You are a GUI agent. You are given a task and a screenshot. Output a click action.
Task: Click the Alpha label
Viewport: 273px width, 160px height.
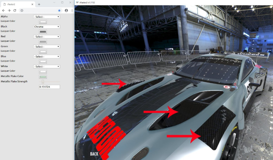pyautogui.click(x=4, y=17)
